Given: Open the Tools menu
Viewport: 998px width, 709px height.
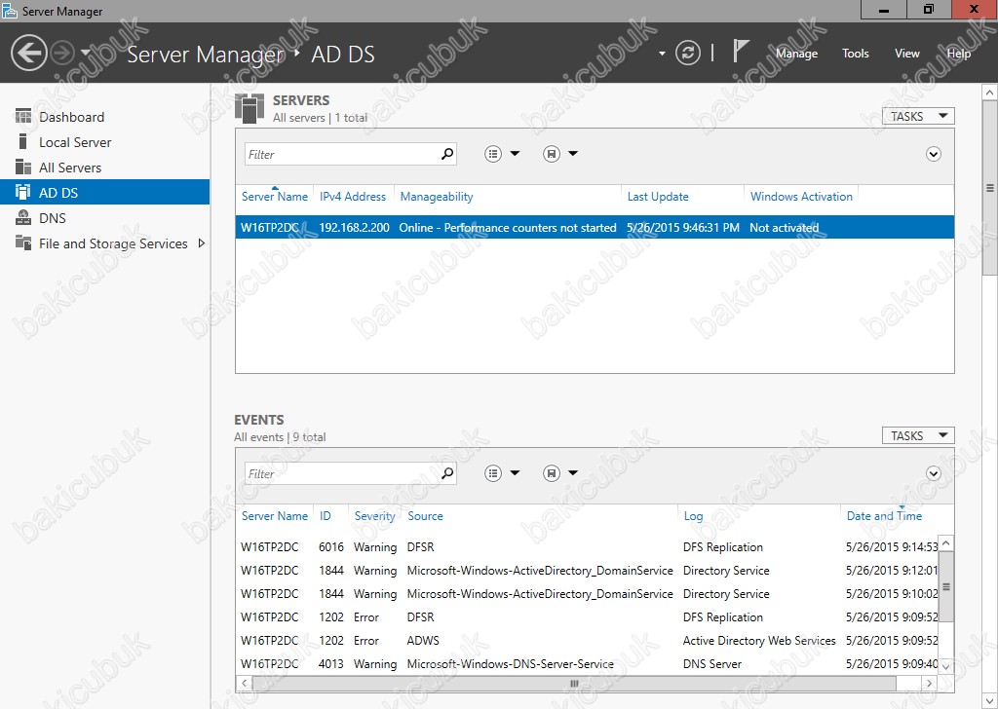Looking at the screenshot, I should [855, 54].
